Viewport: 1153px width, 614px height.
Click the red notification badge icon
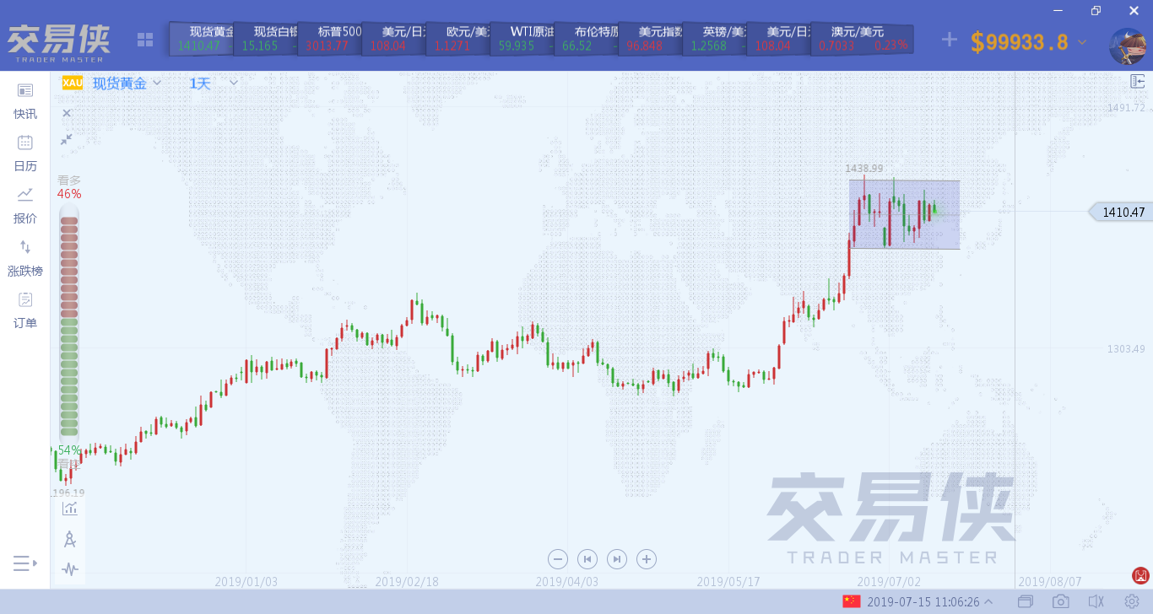point(1141,576)
